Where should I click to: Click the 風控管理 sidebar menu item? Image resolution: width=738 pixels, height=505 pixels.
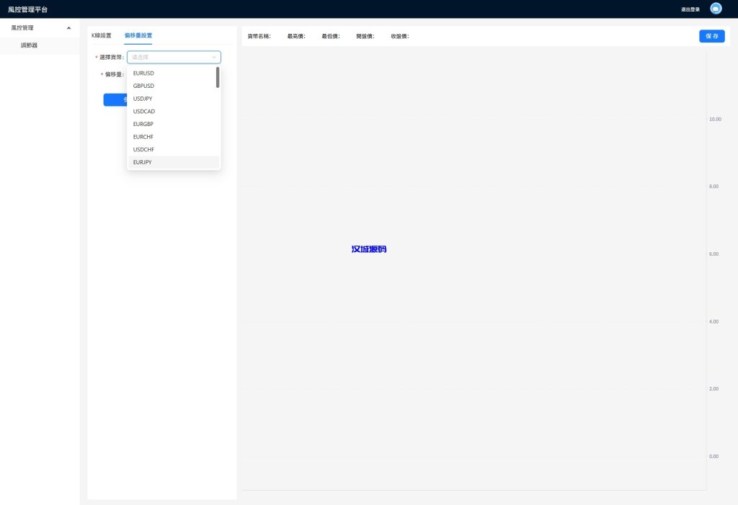point(23,28)
